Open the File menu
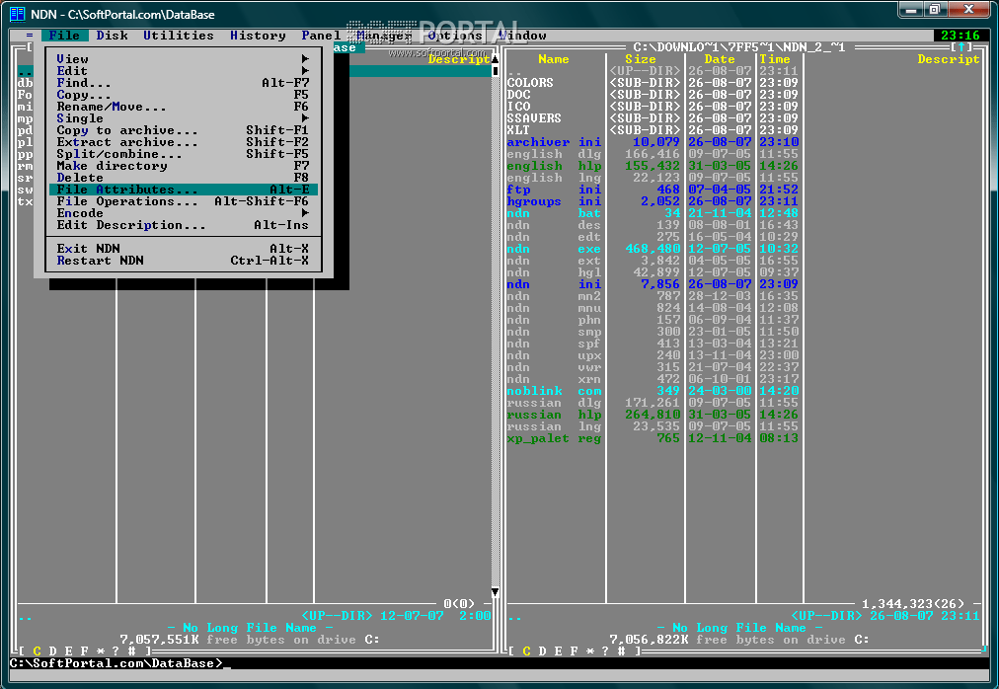Viewport: 999px width, 689px height. 64,36
